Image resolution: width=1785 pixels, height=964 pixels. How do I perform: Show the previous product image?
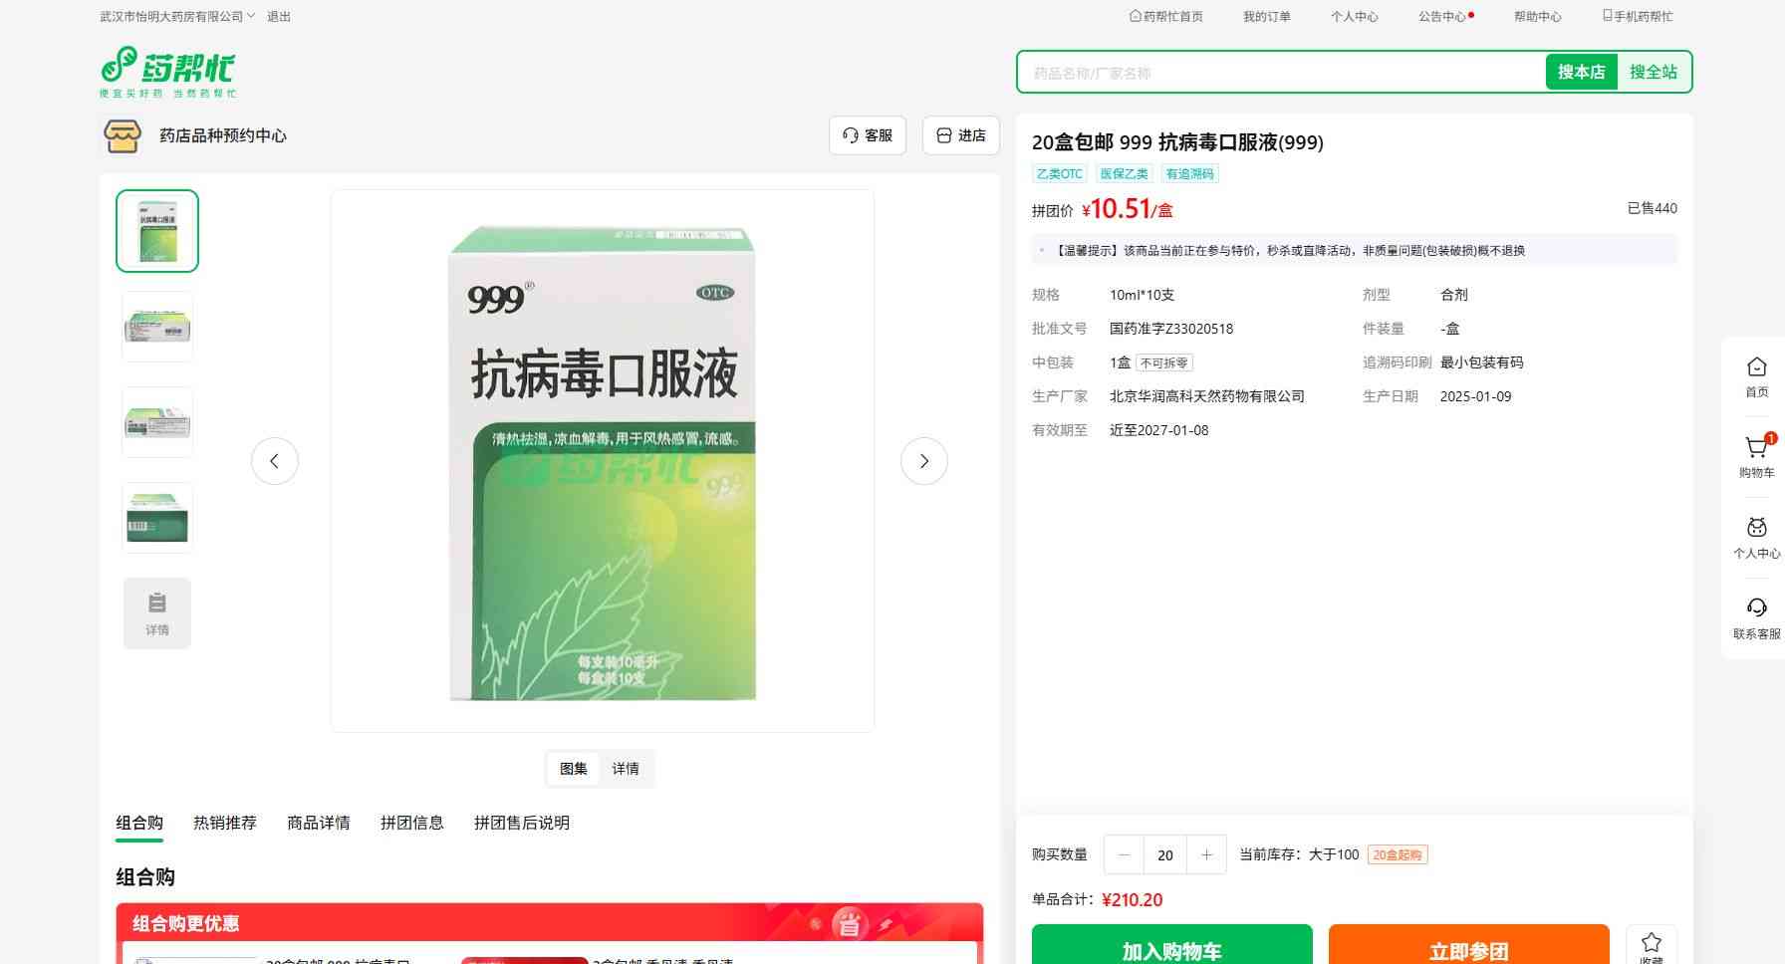pyautogui.click(x=275, y=461)
